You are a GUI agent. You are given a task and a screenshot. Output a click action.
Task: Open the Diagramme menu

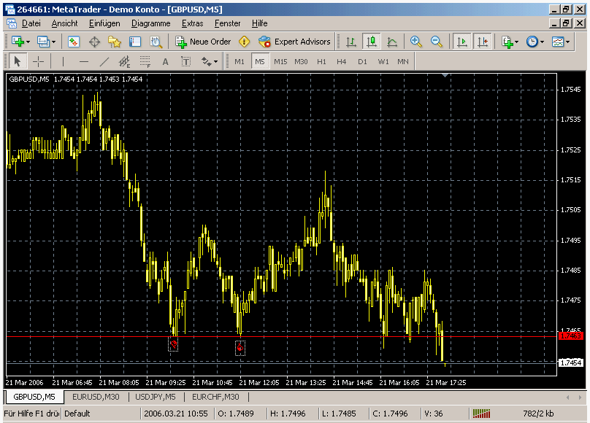coord(150,23)
